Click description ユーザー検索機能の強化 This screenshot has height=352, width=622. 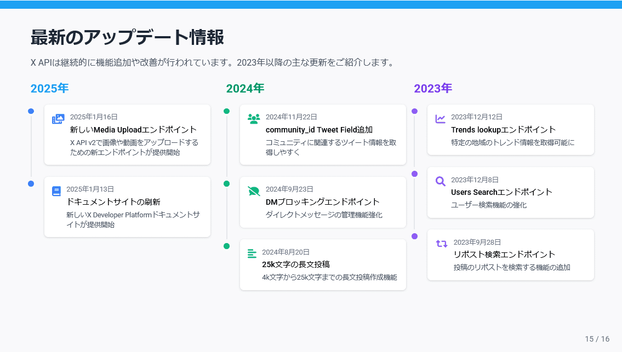(489, 205)
